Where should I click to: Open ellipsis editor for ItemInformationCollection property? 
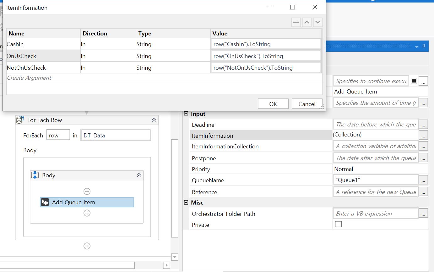coord(423,146)
